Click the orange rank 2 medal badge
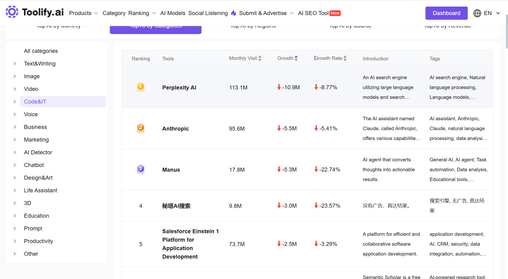This screenshot has height=279, width=508. click(x=141, y=128)
